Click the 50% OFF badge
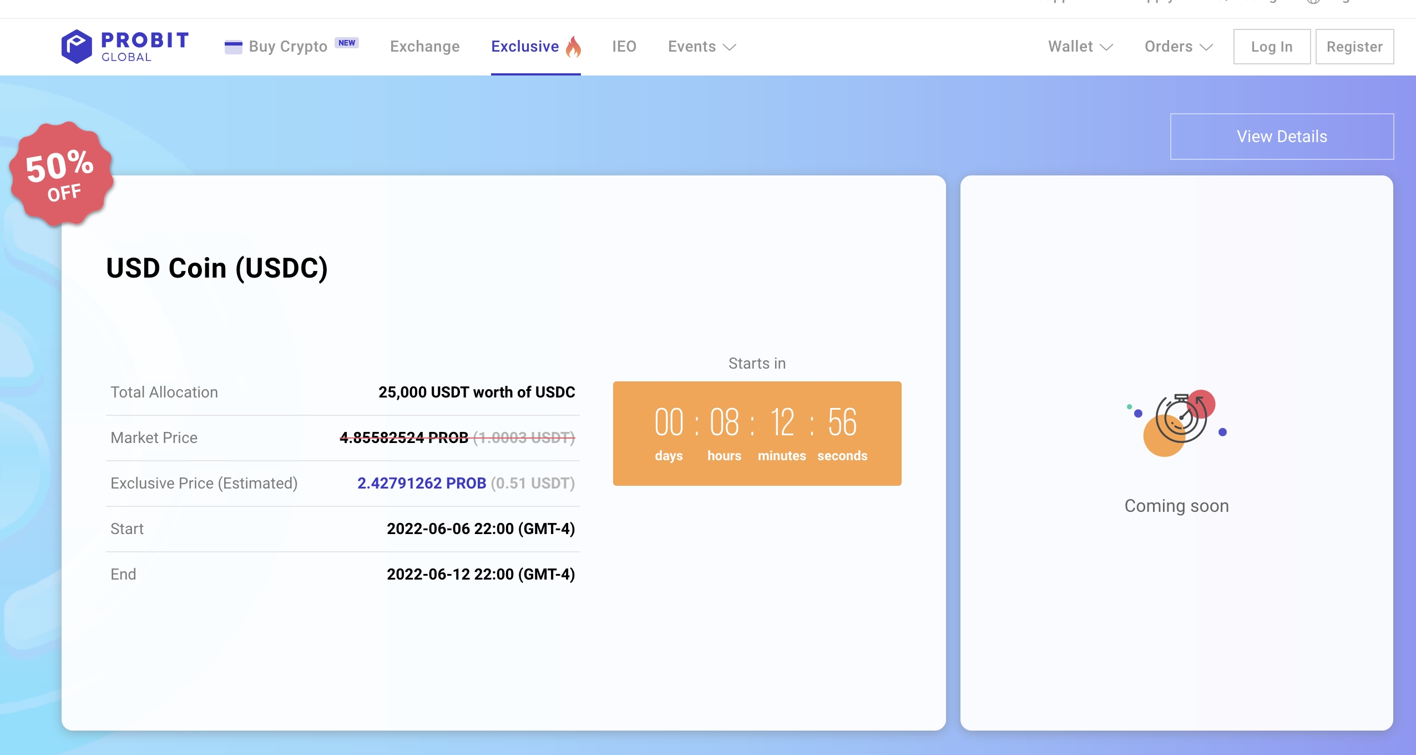The image size is (1416, 755). pos(61,174)
